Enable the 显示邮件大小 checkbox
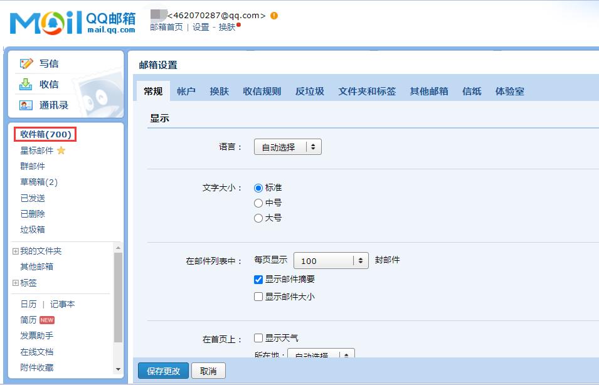The height and width of the screenshot is (385, 599). (258, 296)
